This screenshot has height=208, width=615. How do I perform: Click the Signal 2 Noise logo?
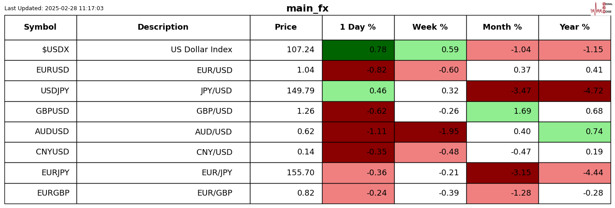(x=601, y=8)
